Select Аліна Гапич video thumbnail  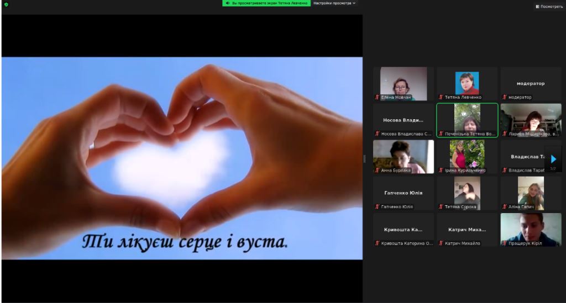pyautogui.click(x=531, y=193)
